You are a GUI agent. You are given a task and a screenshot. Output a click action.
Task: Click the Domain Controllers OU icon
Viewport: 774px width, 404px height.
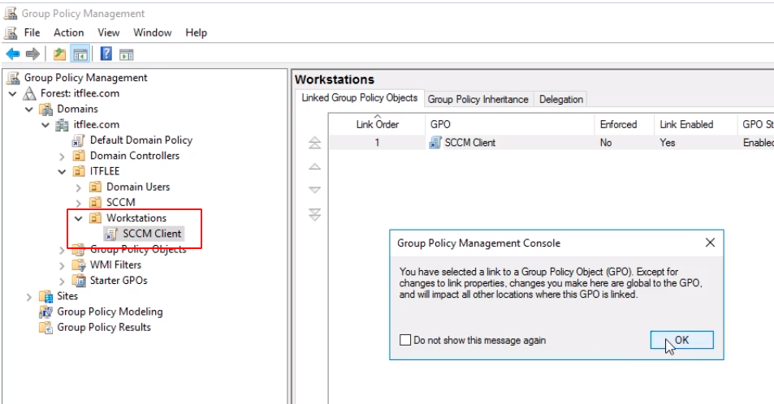click(x=79, y=156)
